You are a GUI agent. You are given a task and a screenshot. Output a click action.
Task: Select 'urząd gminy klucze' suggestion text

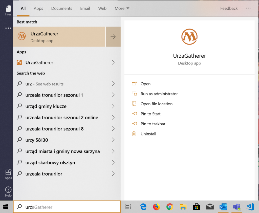[x=46, y=106]
